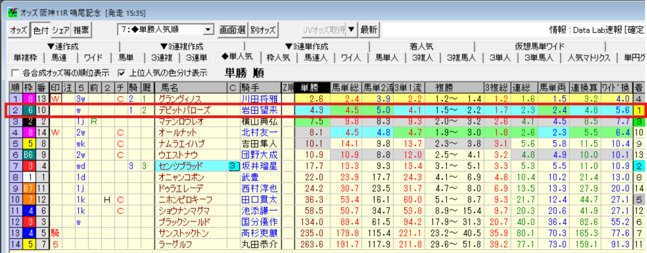Select the 人気マトリクス tab
Screen dimensions: 647x253
(x=588, y=58)
